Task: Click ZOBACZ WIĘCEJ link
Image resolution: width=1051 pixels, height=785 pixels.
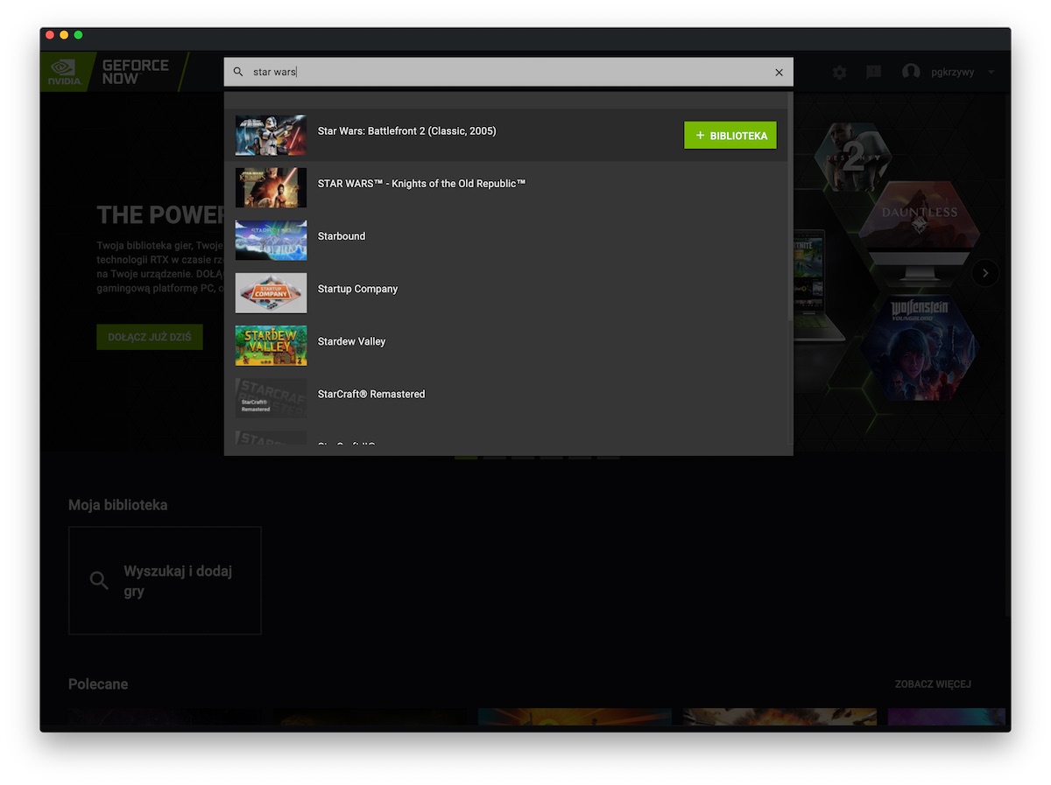Action: coord(933,684)
